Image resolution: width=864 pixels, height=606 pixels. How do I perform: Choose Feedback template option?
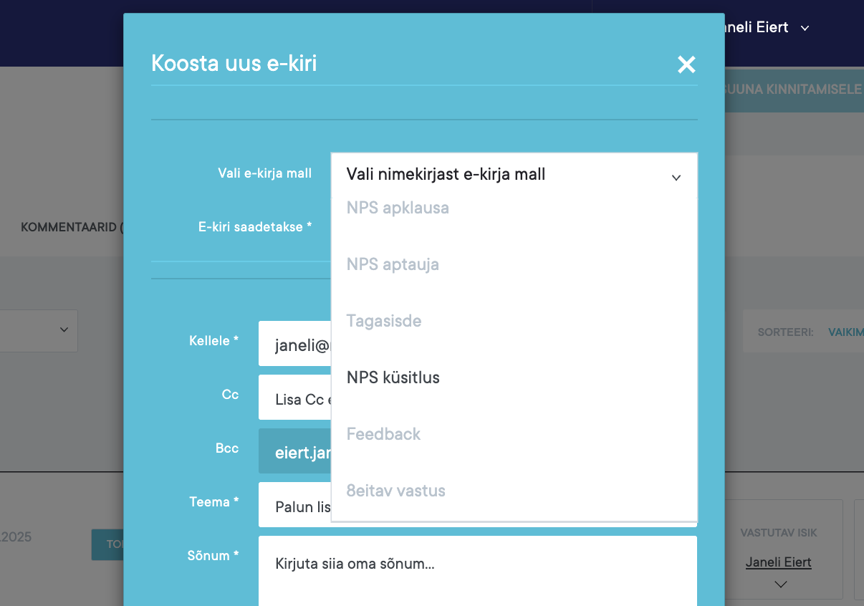click(383, 434)
